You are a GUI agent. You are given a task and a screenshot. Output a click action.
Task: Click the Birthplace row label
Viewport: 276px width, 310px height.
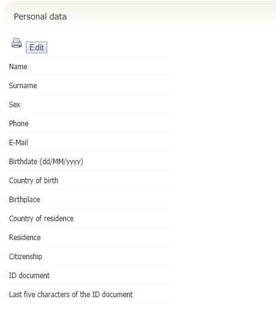pos(25,200)
